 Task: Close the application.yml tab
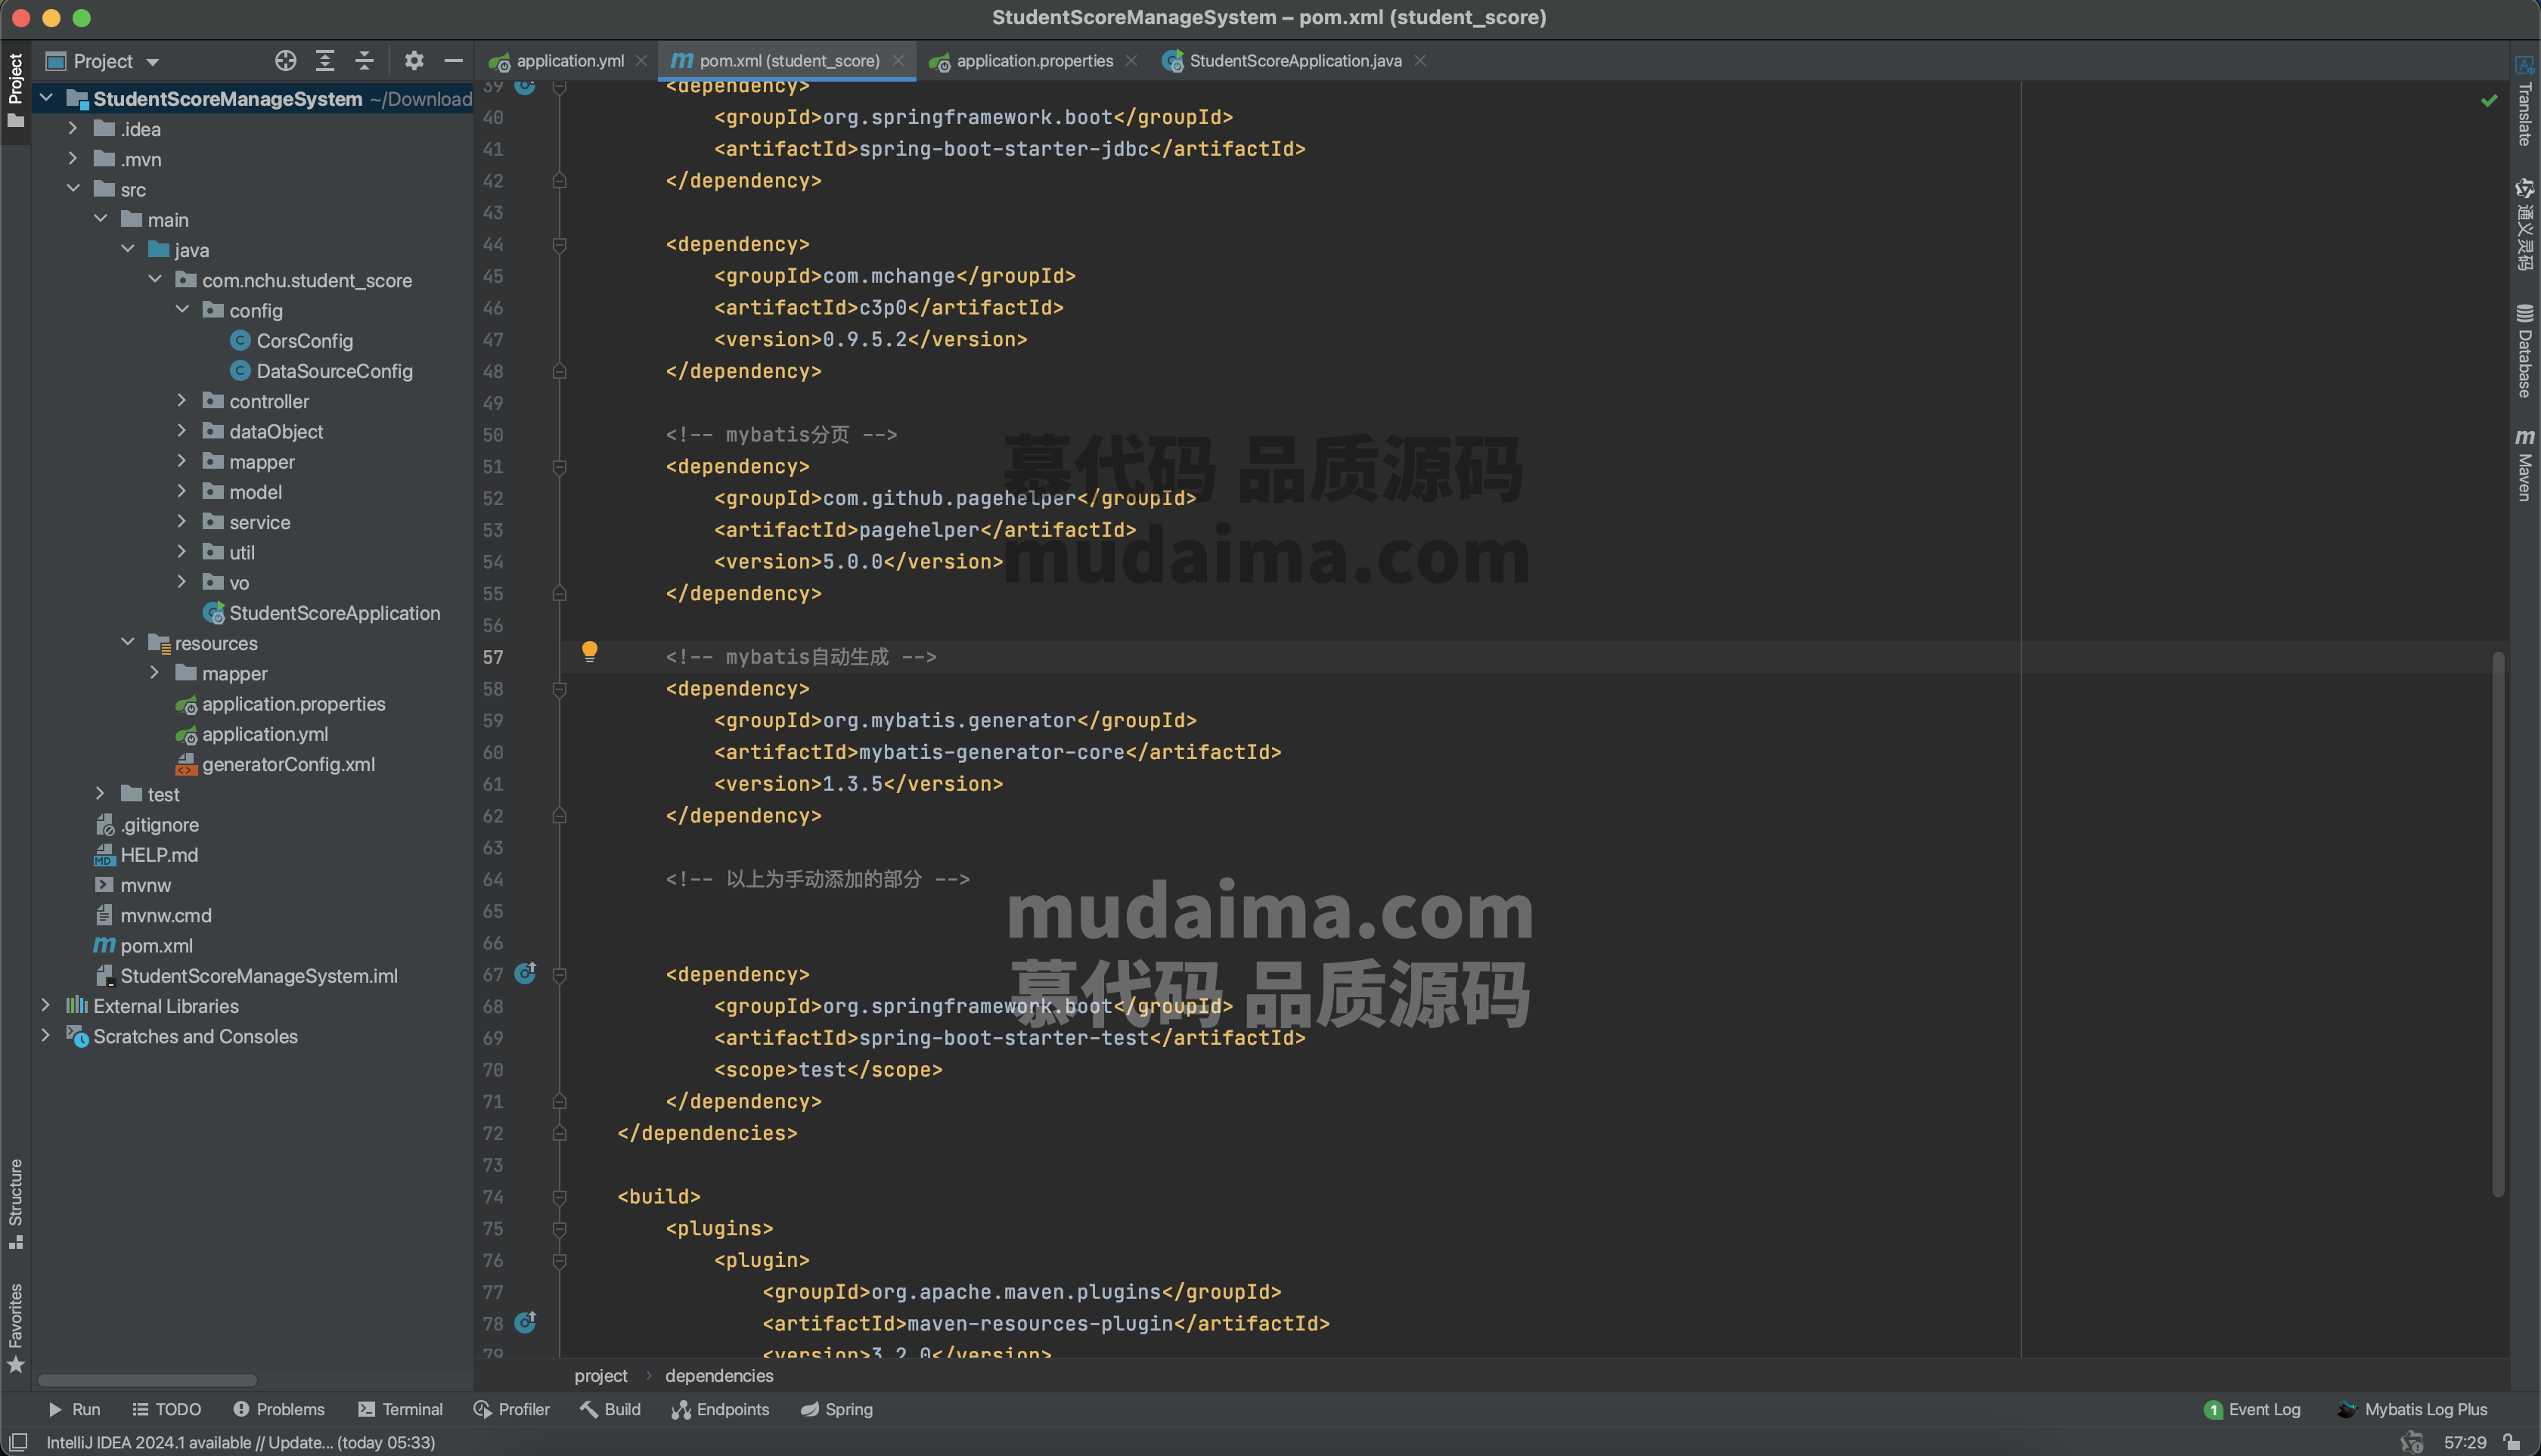pos(641,61)
